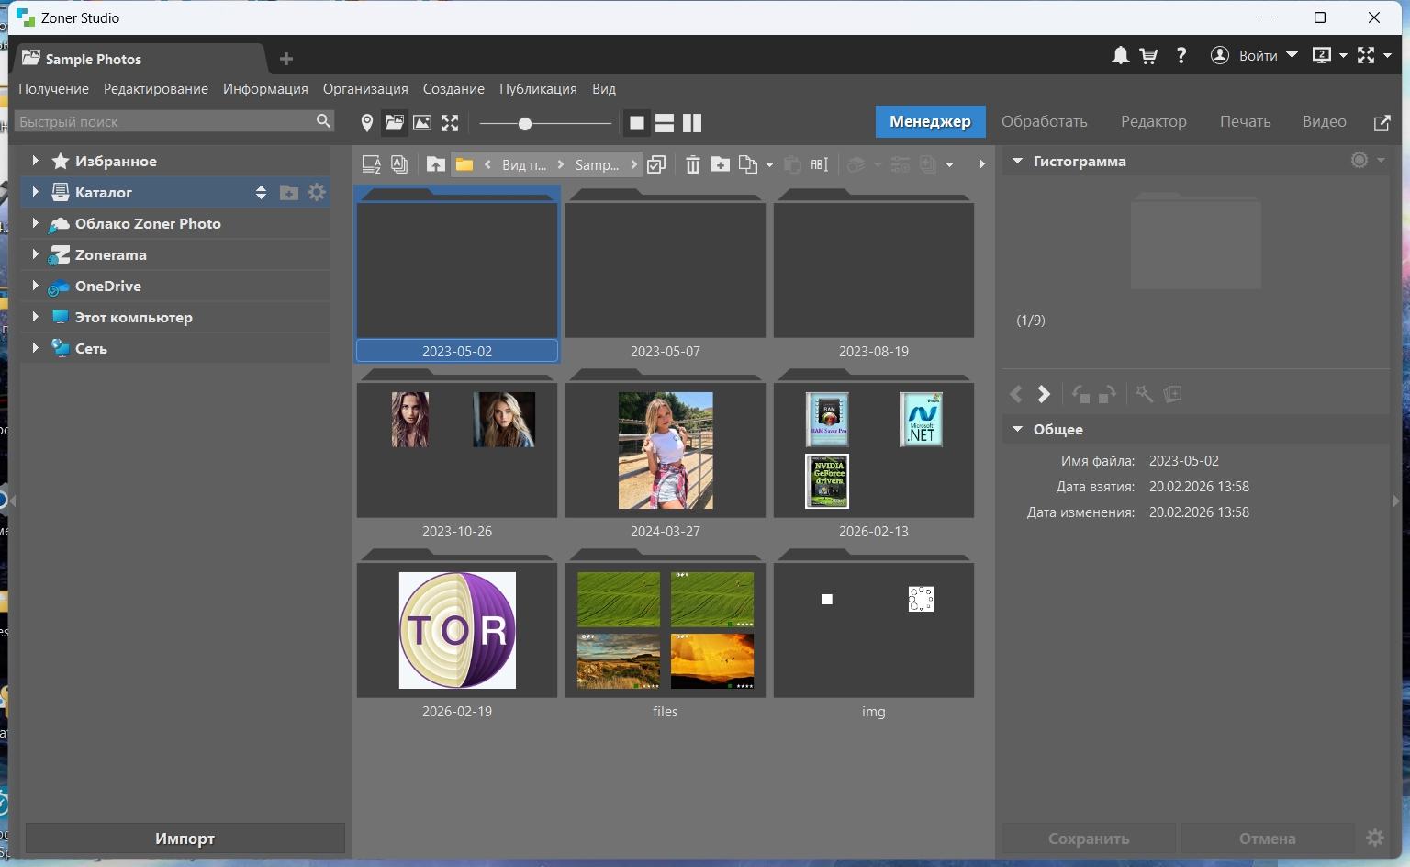Create a new folder with toolbar icon

(x=721, y=164)
